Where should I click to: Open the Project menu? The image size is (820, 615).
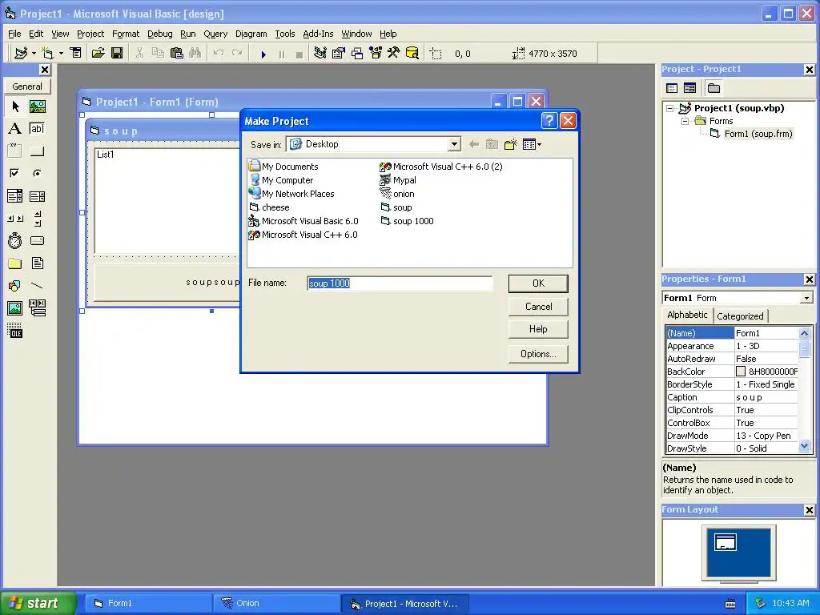(x=90, y=34)
